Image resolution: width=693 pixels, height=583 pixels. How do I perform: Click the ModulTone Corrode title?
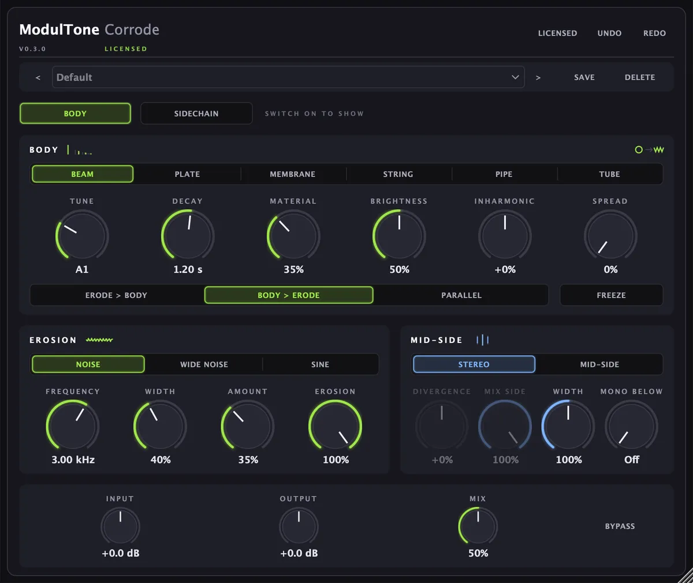[x=89, y=29]
